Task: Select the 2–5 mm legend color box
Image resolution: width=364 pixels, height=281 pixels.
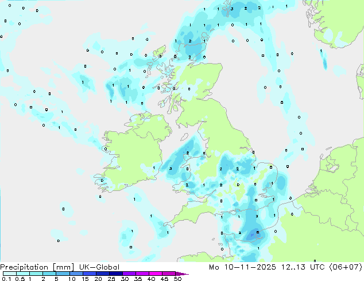Action: (x=49, y=274)
